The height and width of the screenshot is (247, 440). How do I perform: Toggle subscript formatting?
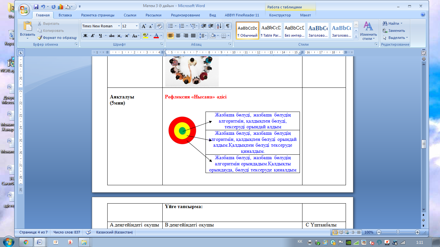coord(119,35)
